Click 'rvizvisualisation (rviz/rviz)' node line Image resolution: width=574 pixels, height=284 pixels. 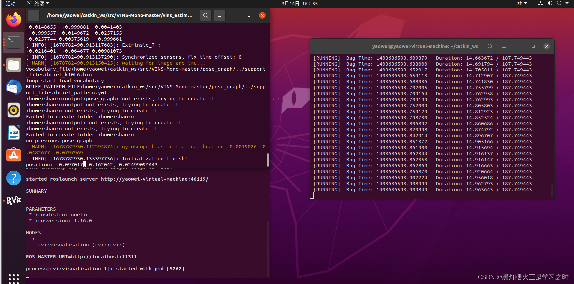(81, 245)
